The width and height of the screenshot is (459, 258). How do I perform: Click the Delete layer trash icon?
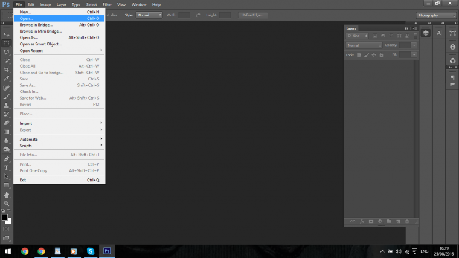pyautogui.click(x=407, y=221)
